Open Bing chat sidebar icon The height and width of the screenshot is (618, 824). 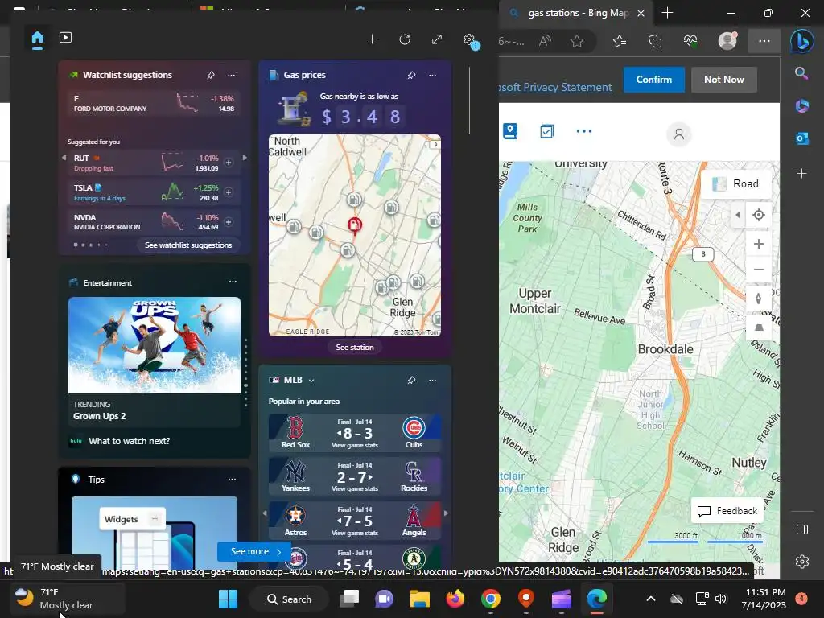tap(802, 42)
